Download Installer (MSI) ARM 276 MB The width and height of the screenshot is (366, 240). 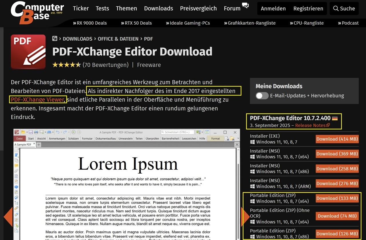337,184
